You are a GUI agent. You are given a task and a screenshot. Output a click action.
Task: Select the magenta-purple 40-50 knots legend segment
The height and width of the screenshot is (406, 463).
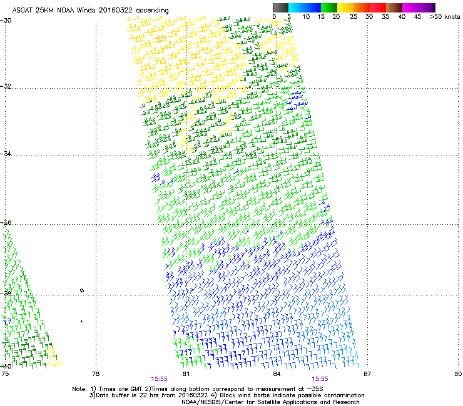419,7
